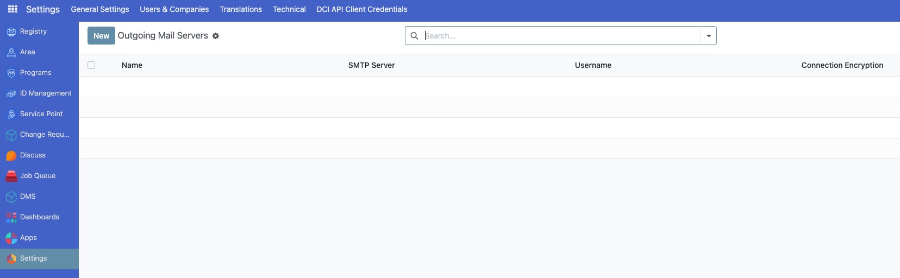
Task: Sort by the Username column header
Action: point(593,65)
